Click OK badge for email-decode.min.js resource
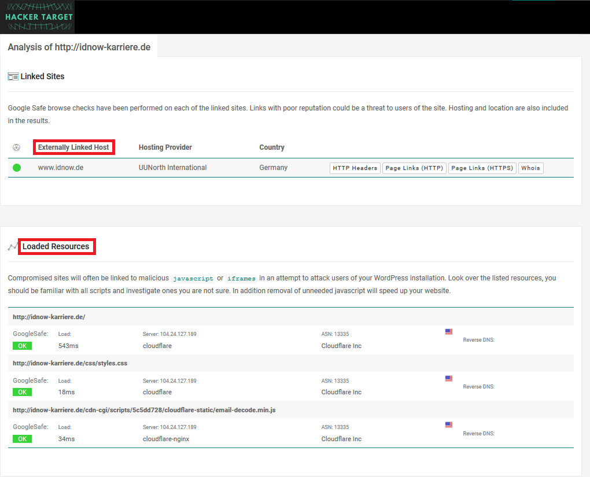 coord(22,439)
